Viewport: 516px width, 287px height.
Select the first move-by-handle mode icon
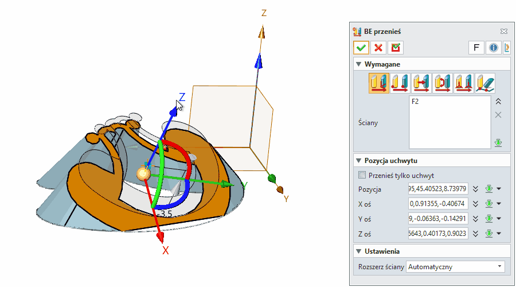[379, 83]
